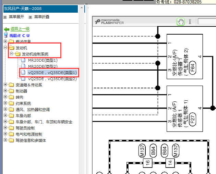Select the FlashPaper text selection tool
216x174 pixels.
pos(190,22)
